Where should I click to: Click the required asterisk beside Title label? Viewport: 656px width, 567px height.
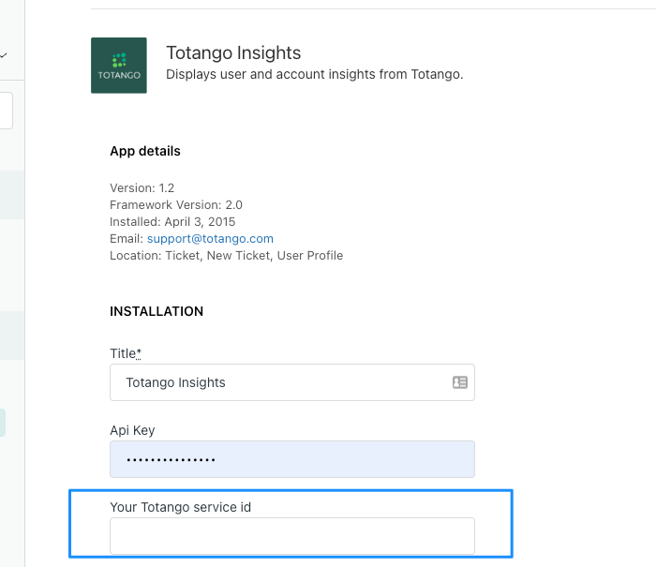pyautogui.click(x=139, y=353)
